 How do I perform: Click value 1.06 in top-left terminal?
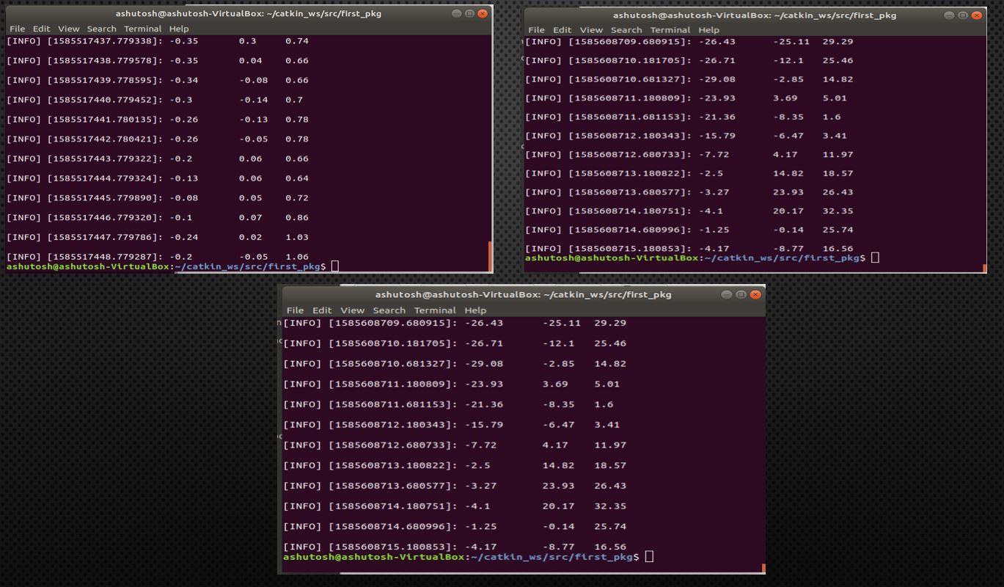tap(297, 257)
